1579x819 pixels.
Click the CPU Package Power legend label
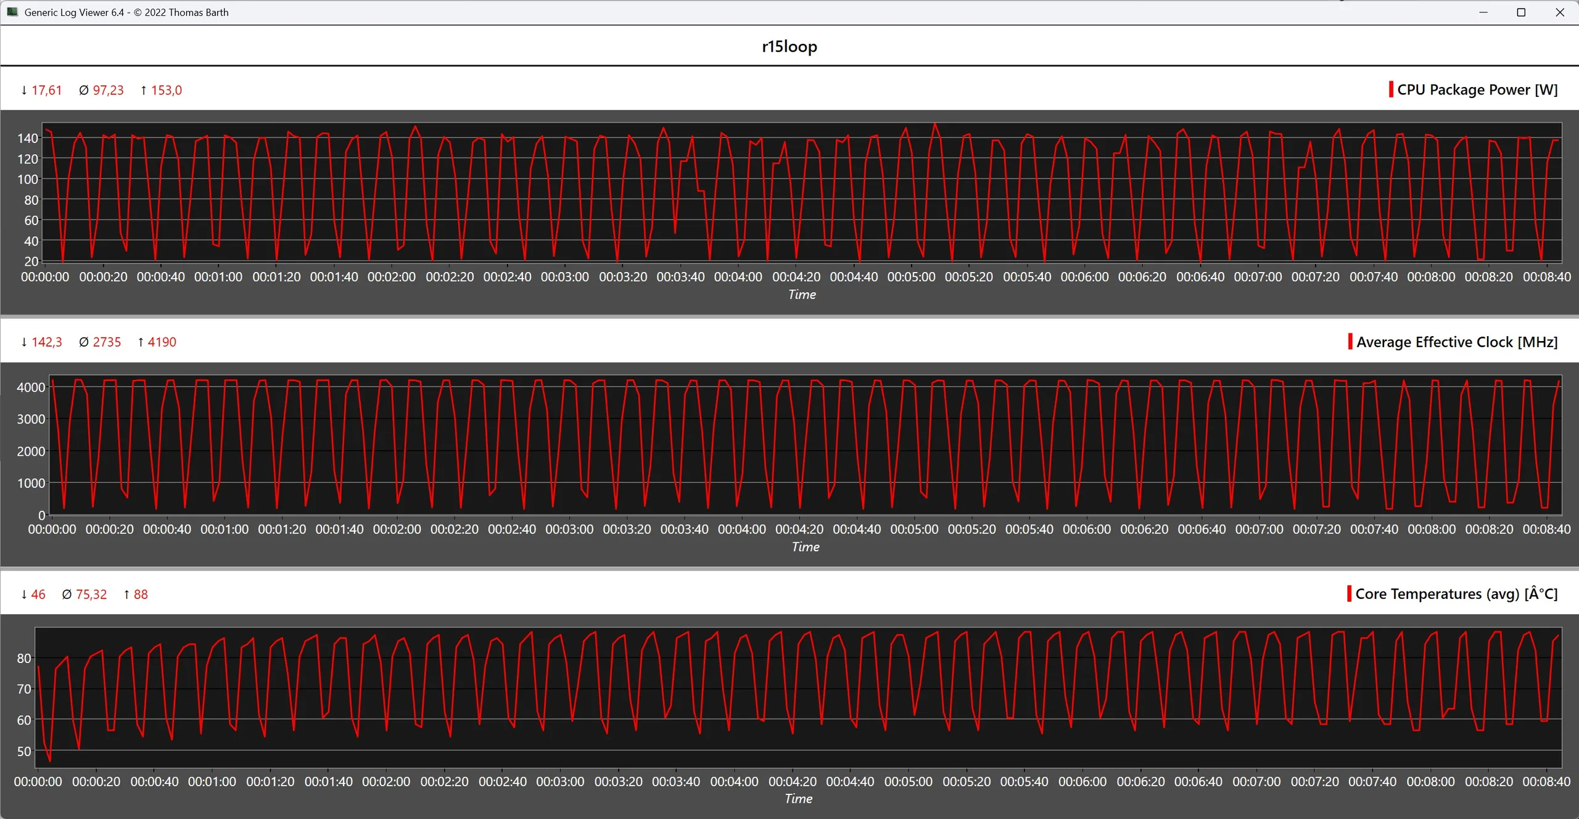(1477, 89)
